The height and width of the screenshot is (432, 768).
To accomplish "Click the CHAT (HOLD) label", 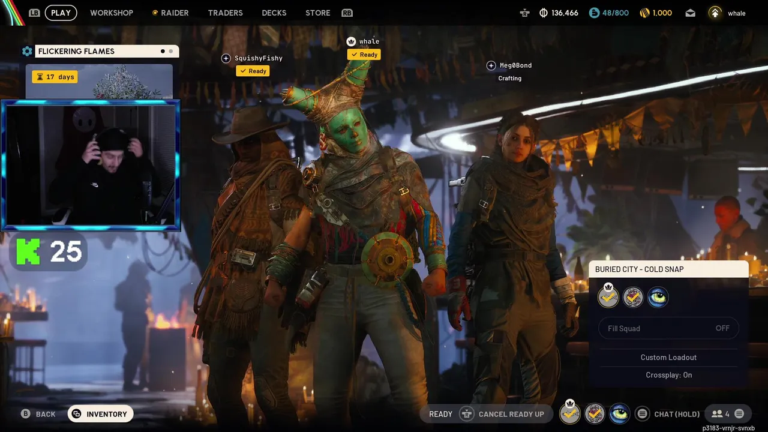I will tap(677, 414).
